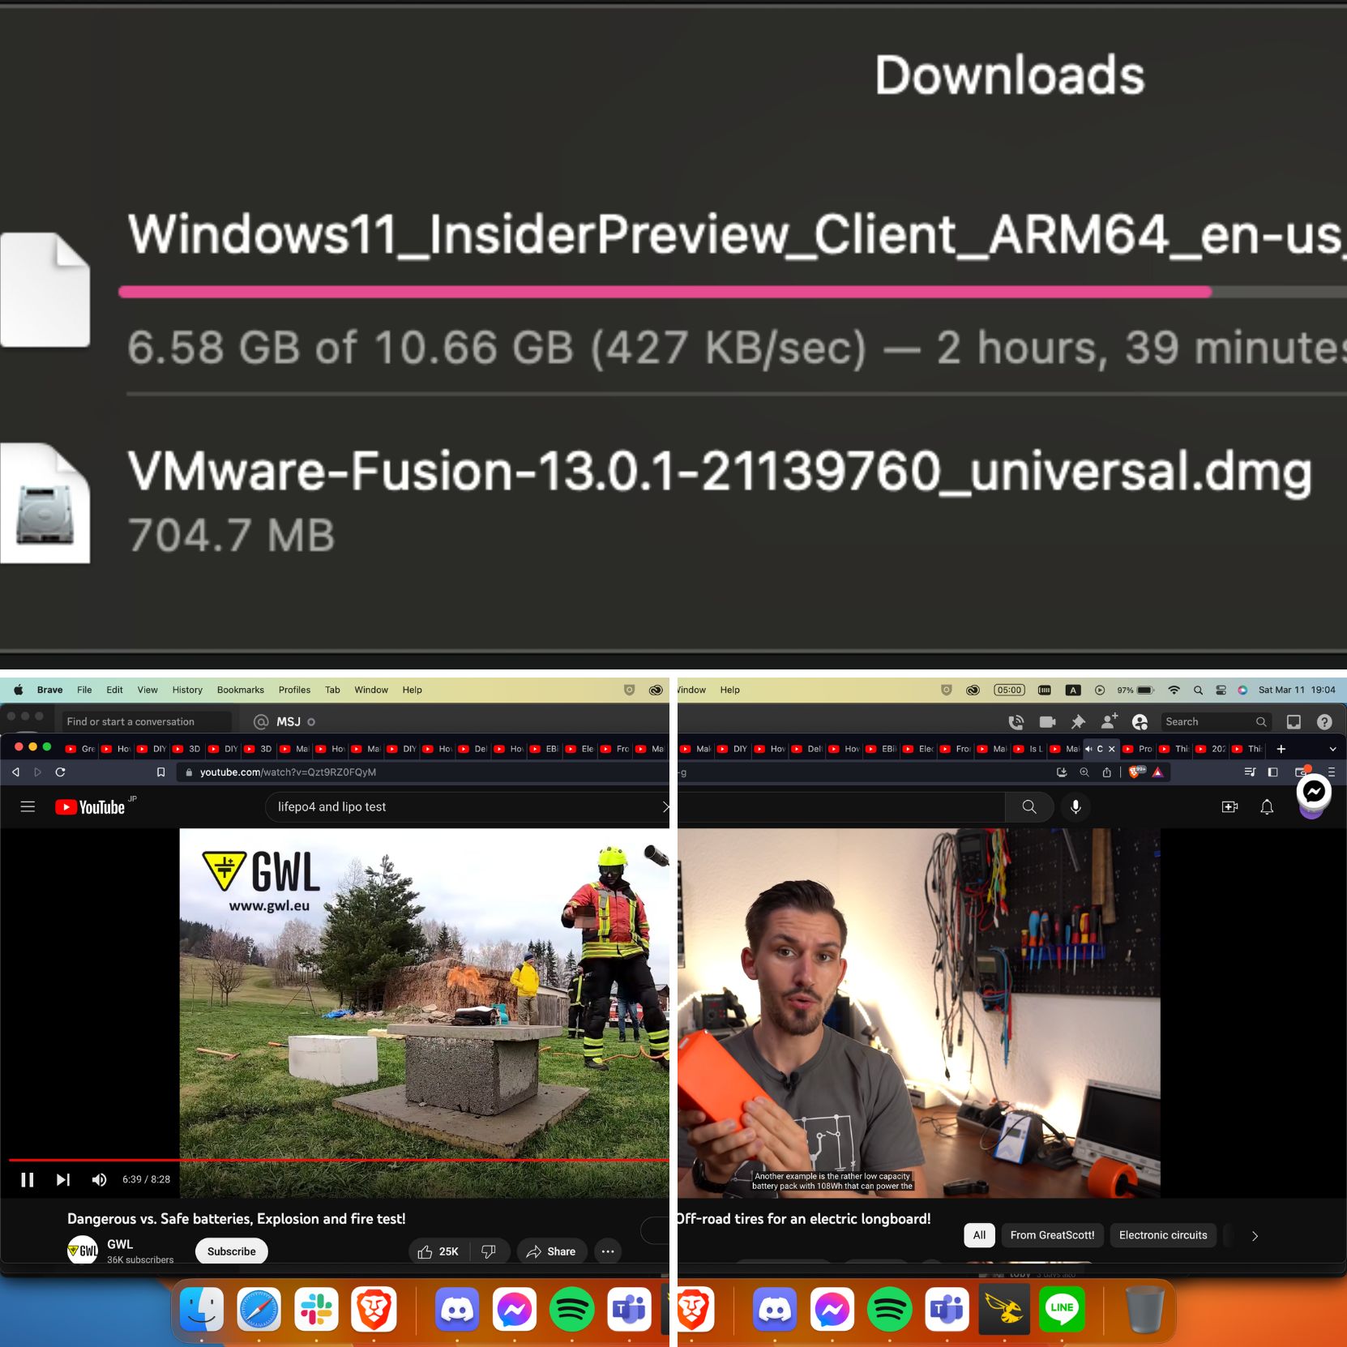Open the Trash in the Dock

1144,1309
